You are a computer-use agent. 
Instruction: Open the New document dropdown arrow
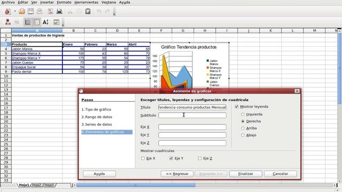click(15, 11)
